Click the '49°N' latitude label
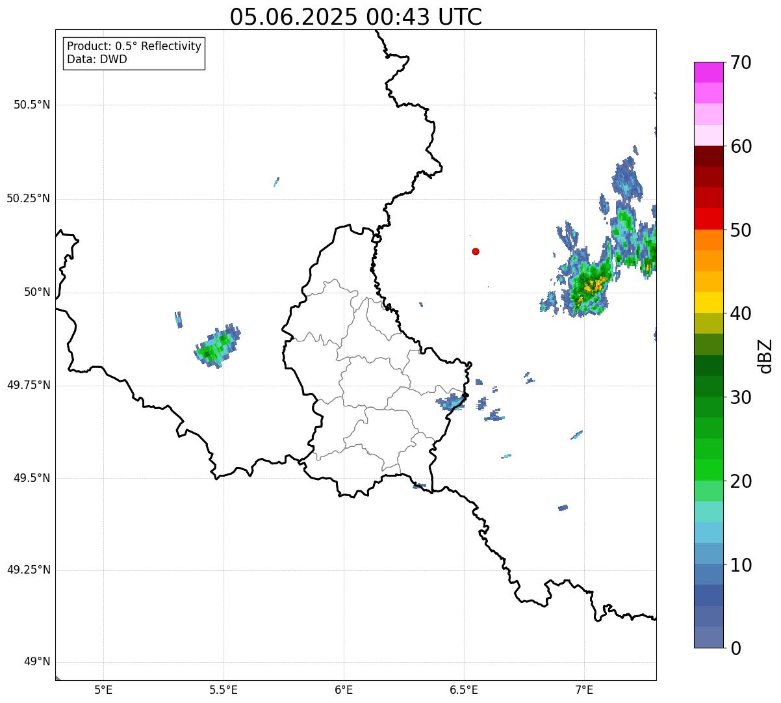This screenshot has height=703, width=781. coord(37,662)
